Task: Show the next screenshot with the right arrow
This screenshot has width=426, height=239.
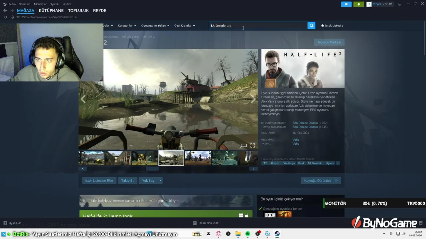Action: [253, 99]
